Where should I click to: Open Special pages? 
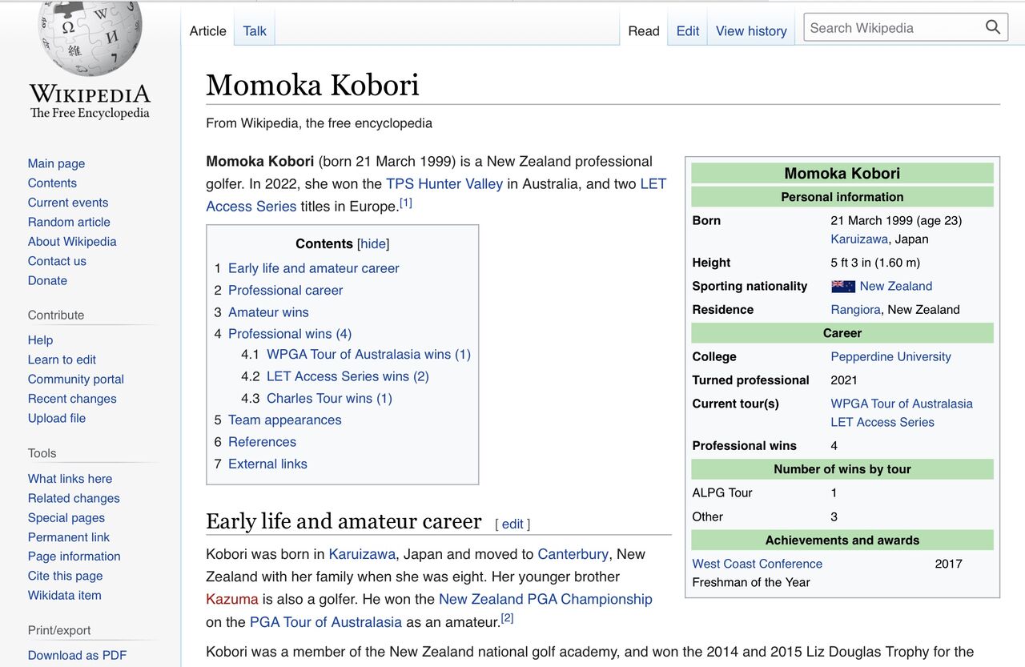tap(66, 517)
